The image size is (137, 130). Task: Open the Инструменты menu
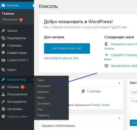(x=17, y=102)
